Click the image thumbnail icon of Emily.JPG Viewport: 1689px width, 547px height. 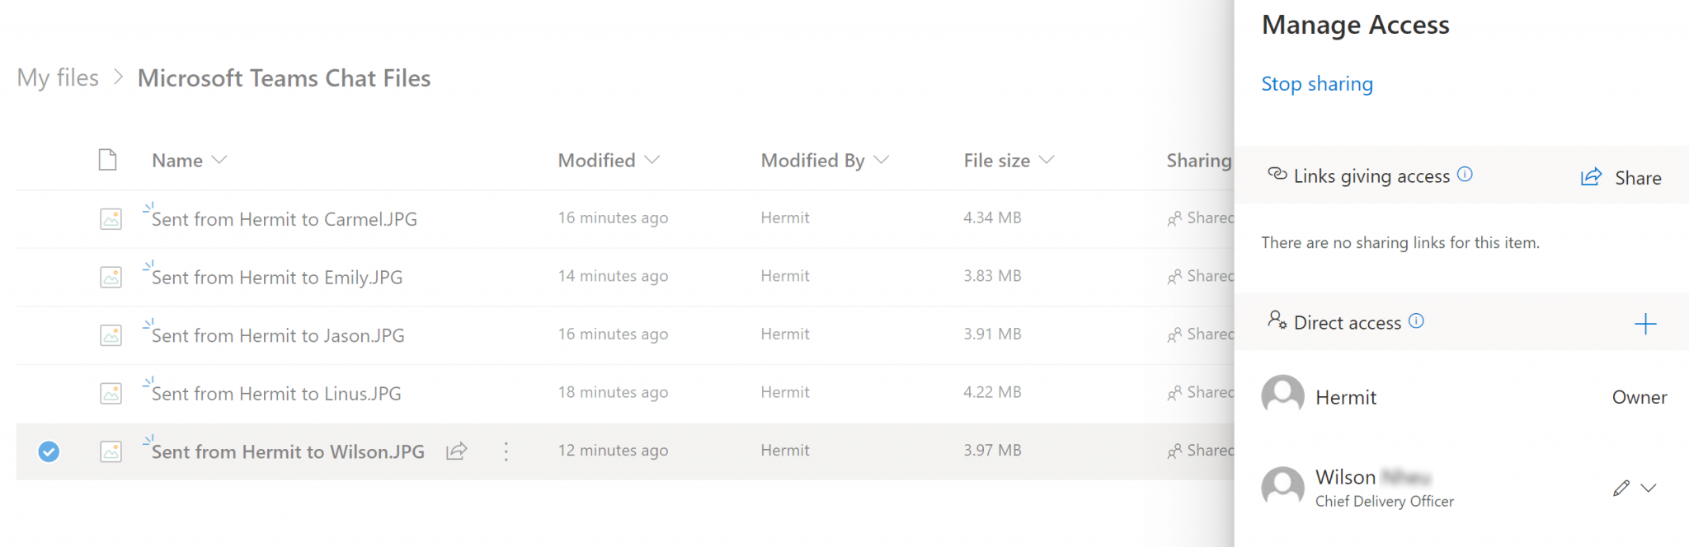point(110,277)
